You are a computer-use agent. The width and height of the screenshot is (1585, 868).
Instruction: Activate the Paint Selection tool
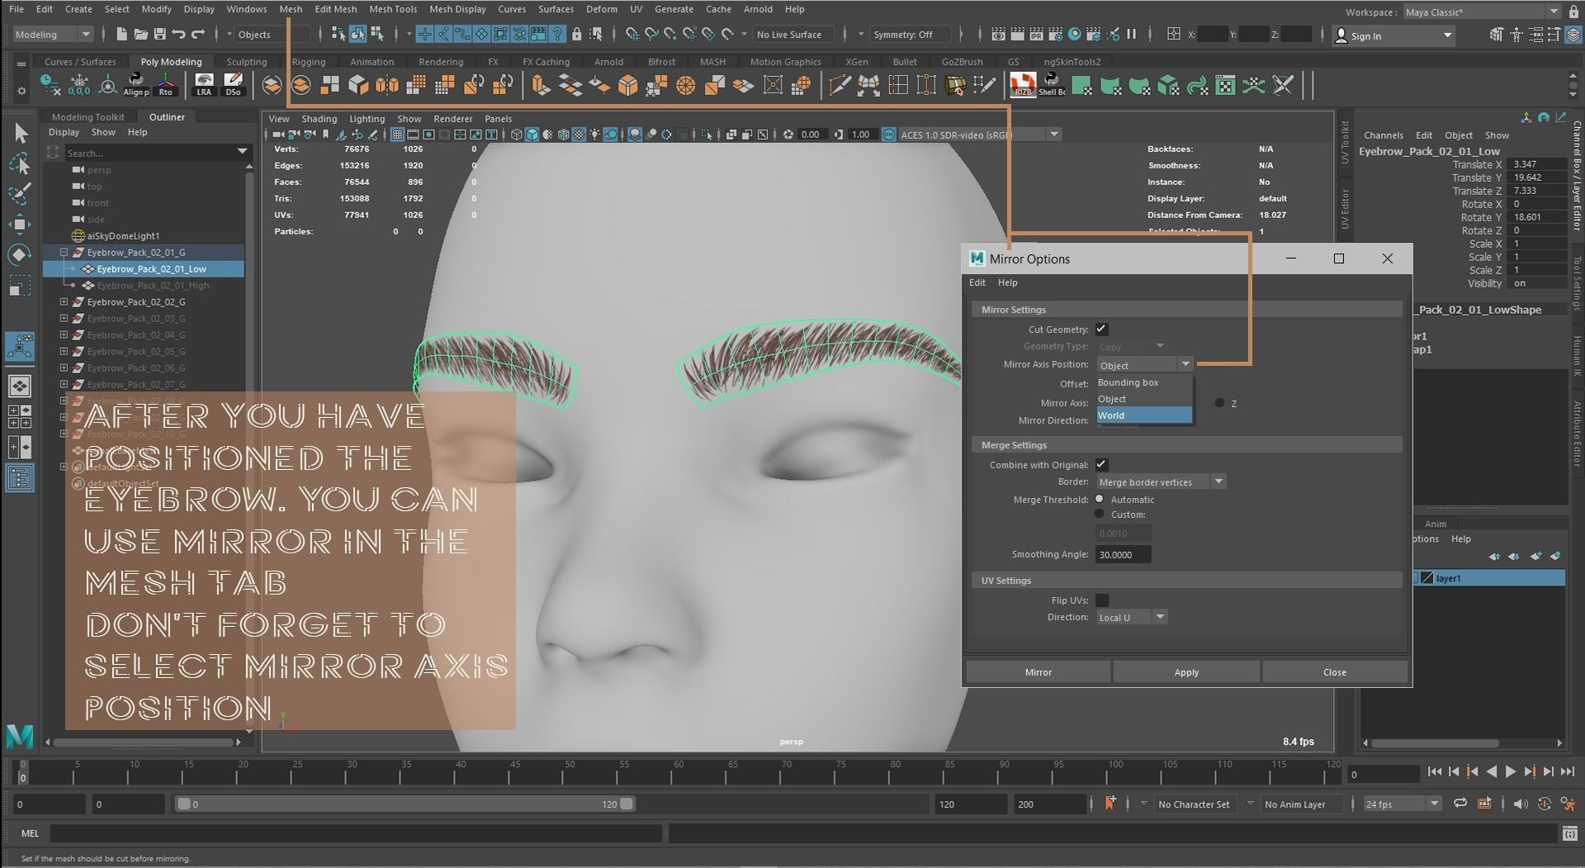coord(21,194)
